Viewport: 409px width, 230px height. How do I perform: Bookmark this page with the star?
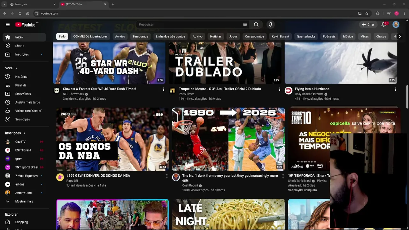click(367, 13)
